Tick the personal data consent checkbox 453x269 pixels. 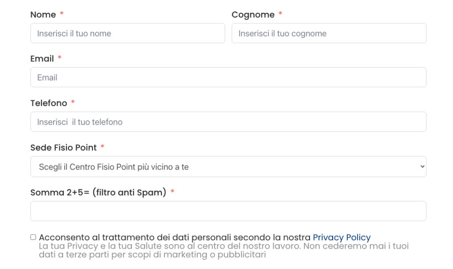tap(33, 237)
